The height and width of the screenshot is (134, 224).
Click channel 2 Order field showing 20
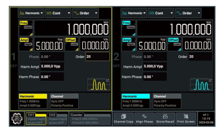200,57
